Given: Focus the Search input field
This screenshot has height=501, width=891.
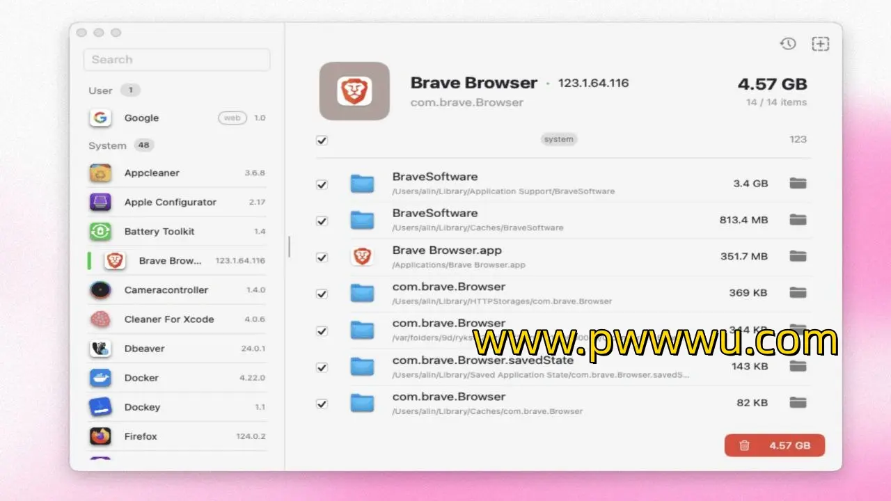Looking at the screenshot, I should [177, 60].
